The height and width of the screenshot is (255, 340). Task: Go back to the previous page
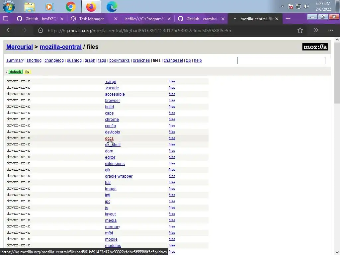[x=9, y=30]
